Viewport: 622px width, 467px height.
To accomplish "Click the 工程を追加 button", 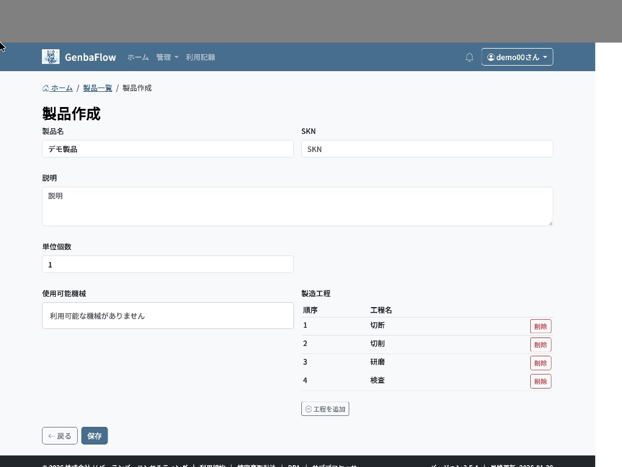I will pos(325,409).
